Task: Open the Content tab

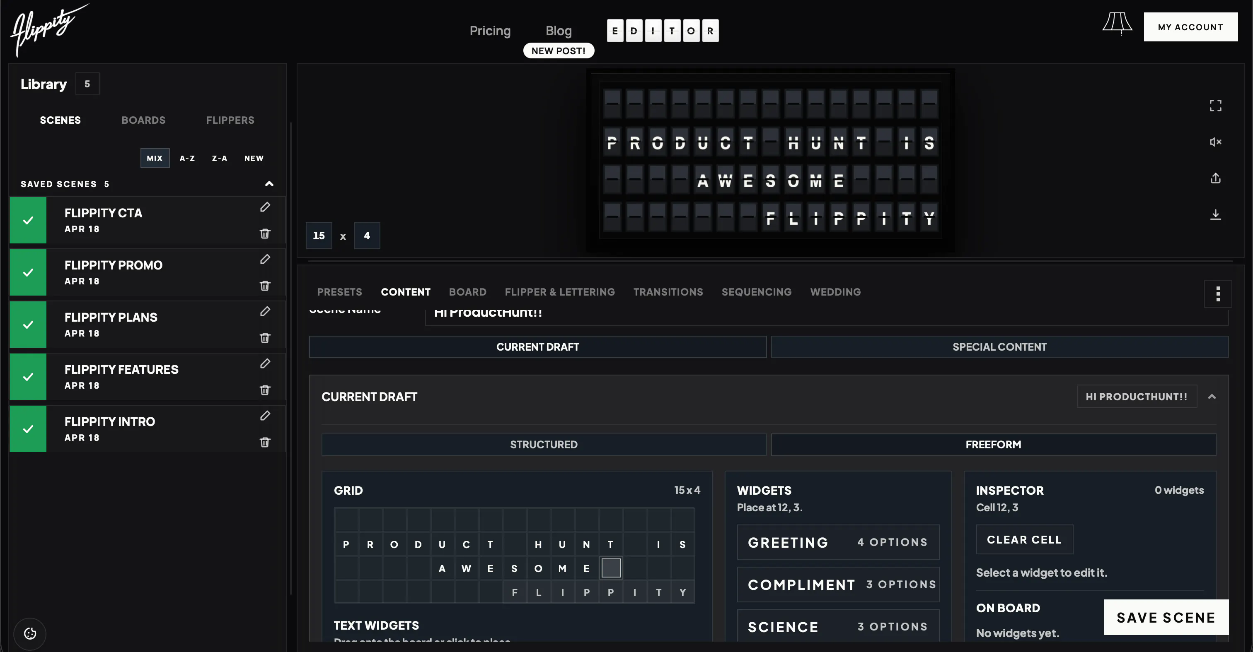Action: 406,292
